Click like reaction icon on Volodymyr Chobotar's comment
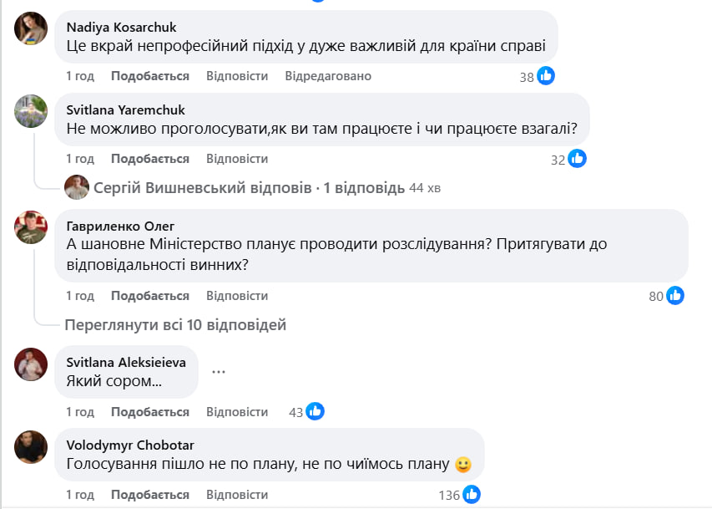 point(472,494)
